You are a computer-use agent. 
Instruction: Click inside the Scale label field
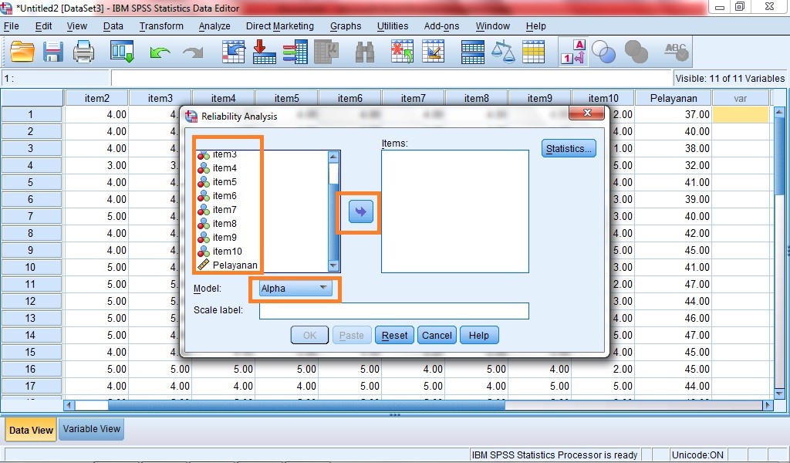tap(393, 311)
